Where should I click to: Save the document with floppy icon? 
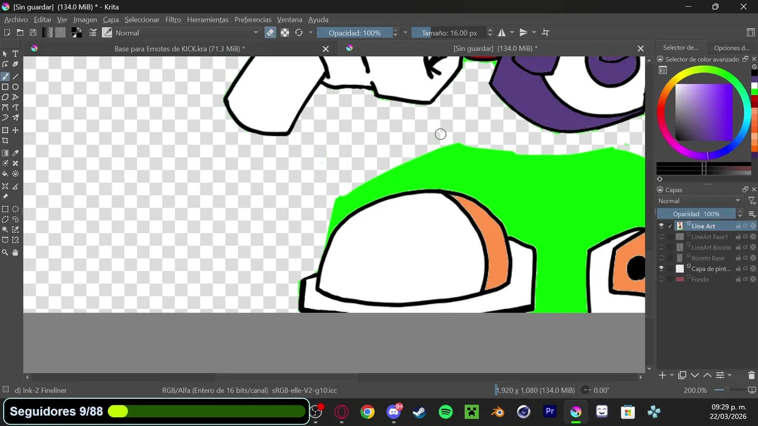[33, 33]
